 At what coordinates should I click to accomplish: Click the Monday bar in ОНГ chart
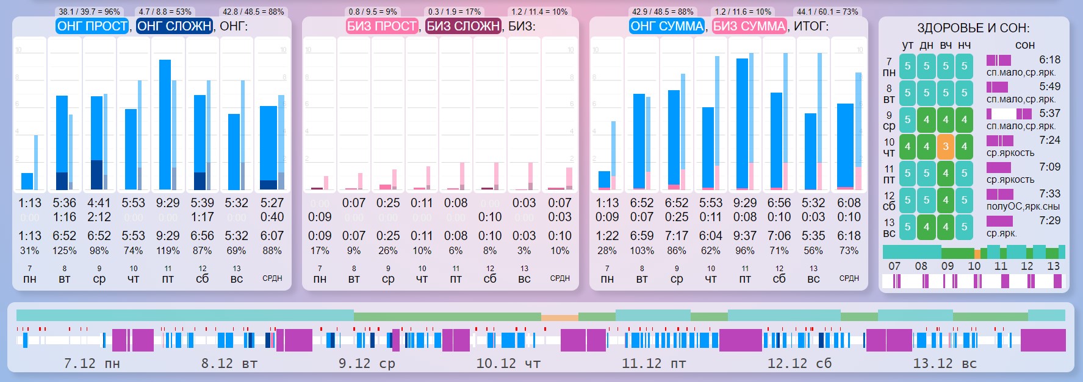click(27, 182)
